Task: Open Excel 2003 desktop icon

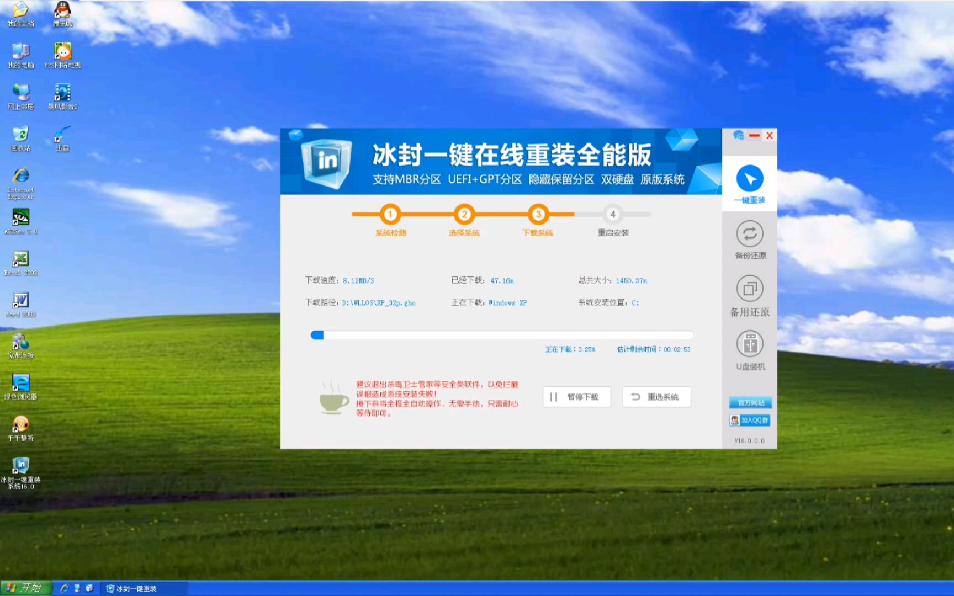Action: coord(20,263)
